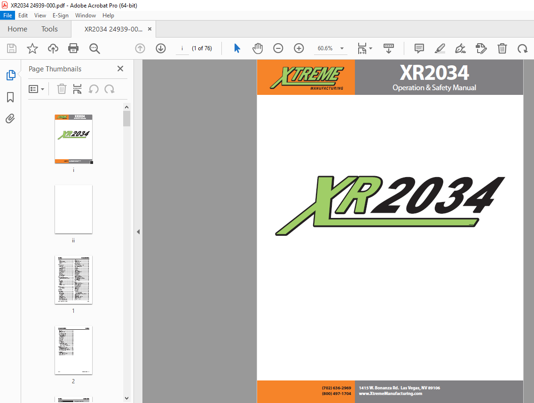
Task: Click the edit stamp tool icon
Action: click(481, 48)
